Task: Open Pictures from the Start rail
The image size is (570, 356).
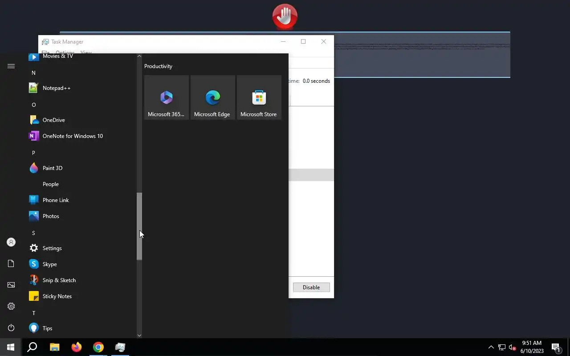Action: [x=11, y=285]
